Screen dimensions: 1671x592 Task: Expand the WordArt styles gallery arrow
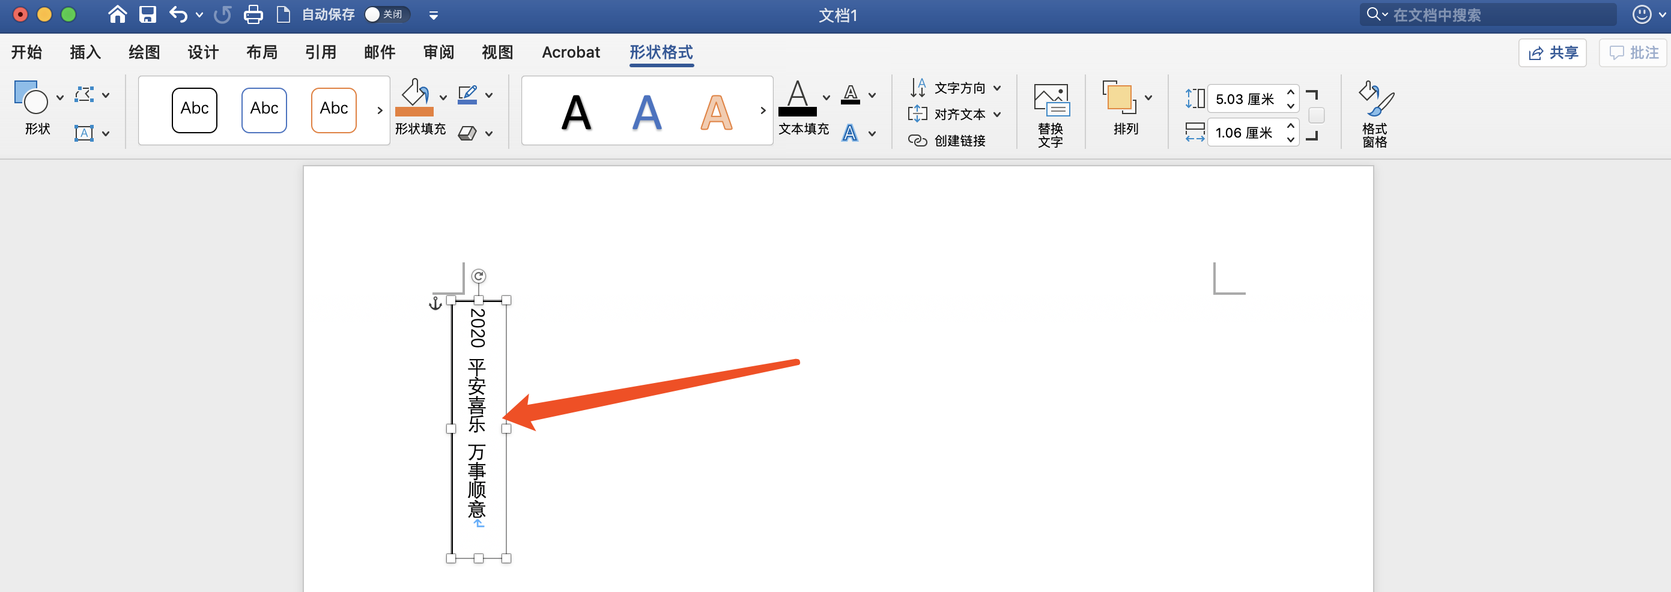coord(763,110)
